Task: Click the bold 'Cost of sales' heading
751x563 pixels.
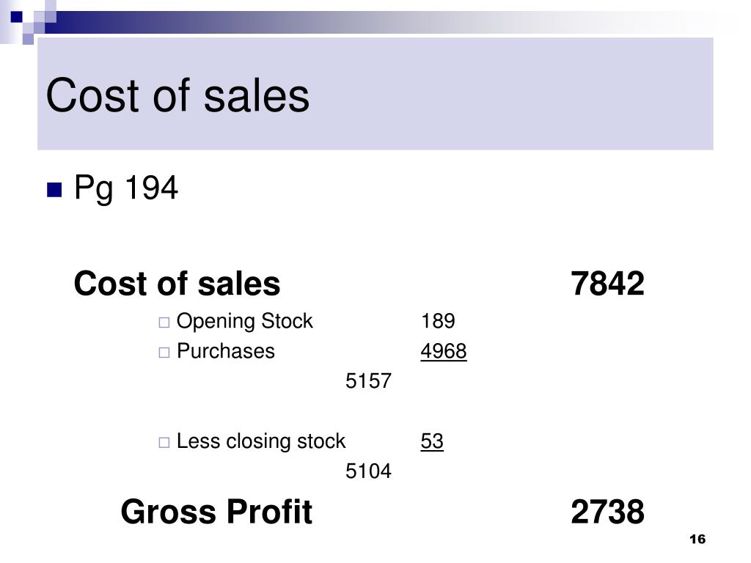Action: pyautogui.click(x=177, y=284)
